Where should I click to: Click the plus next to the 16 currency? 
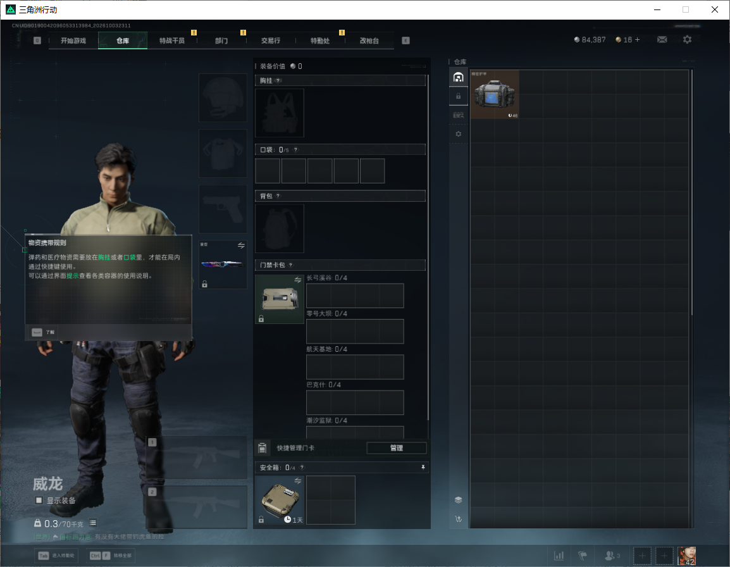pyautogui.click(x=638, y=40)
